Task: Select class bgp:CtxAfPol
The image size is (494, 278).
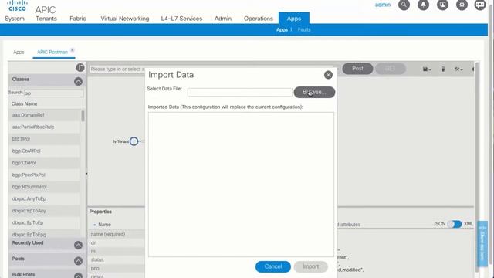Action: coord(44,151)
